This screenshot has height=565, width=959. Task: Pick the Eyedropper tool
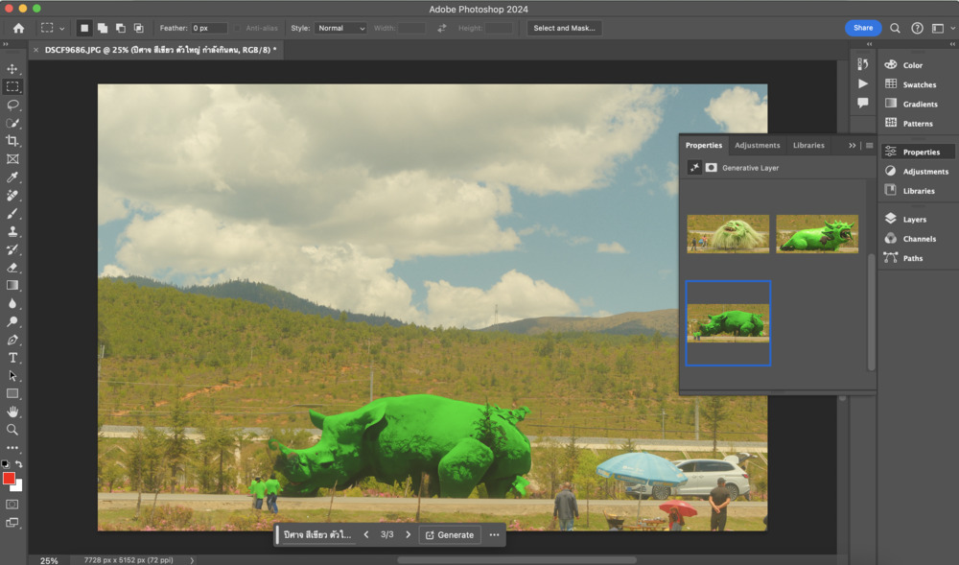(12, 177)
